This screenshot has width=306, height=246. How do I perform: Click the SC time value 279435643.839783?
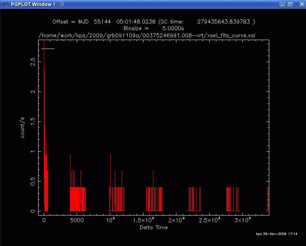point(223,22)
